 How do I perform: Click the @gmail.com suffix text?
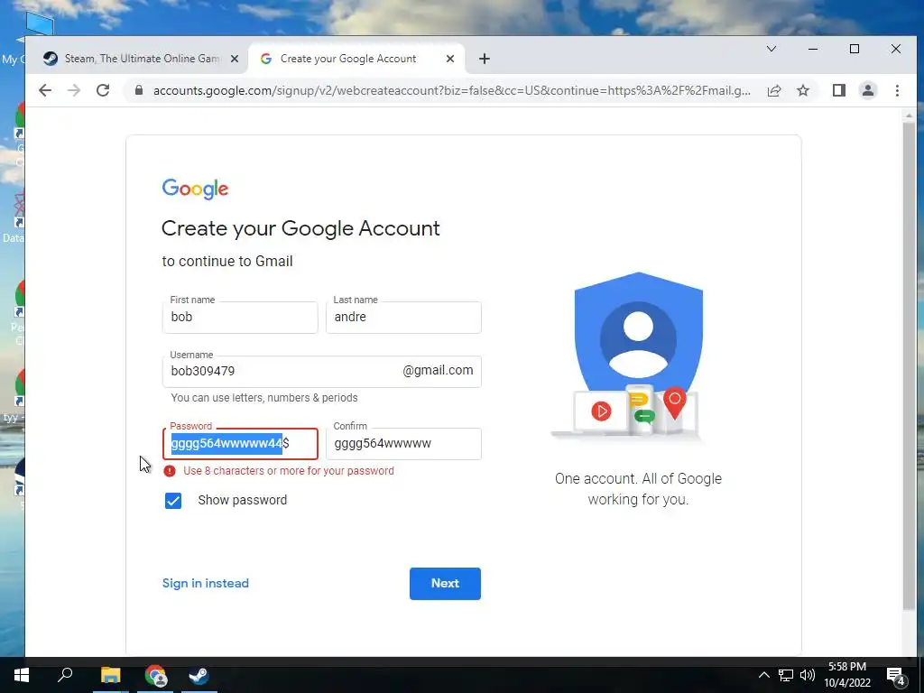pos(438,370)
